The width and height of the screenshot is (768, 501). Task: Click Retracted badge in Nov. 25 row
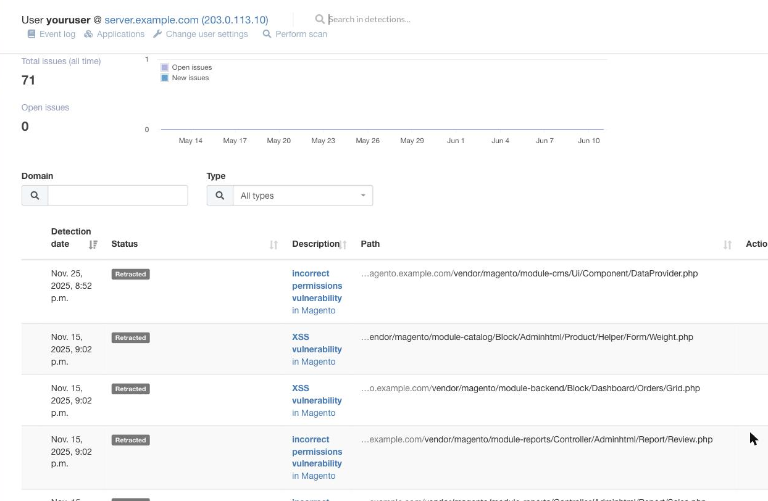click(130, 274)
